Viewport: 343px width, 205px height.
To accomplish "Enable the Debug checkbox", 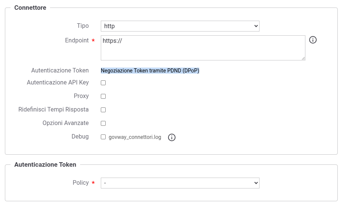I will click(x=103, y=137).
